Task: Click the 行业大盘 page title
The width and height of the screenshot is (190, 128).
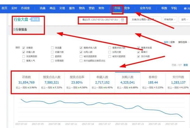Action: (21, 19)
